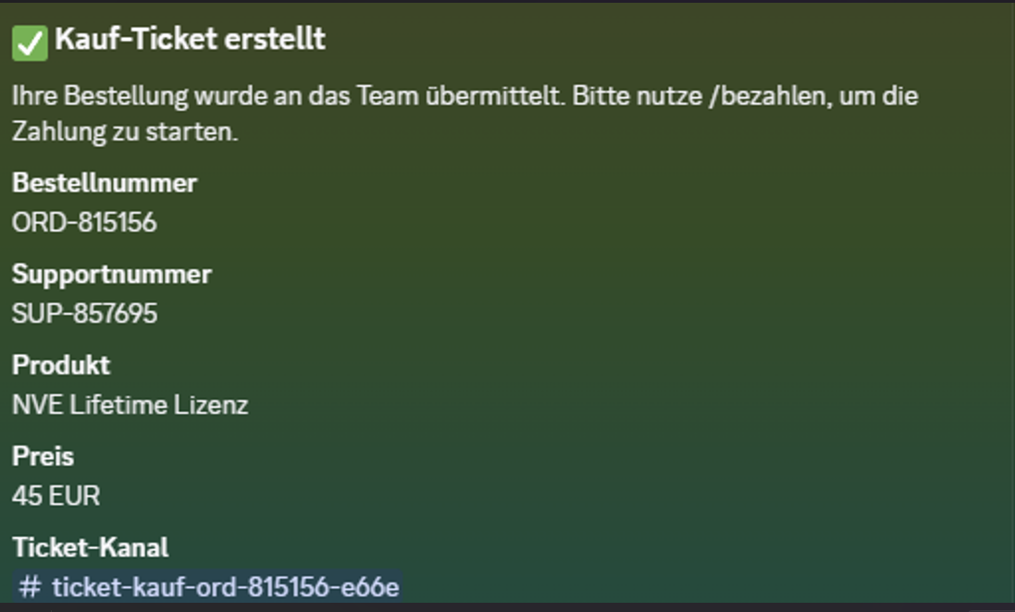Click the green checkmark emoji
Viewport: 1015px width, 612px height.
[30, 43]
